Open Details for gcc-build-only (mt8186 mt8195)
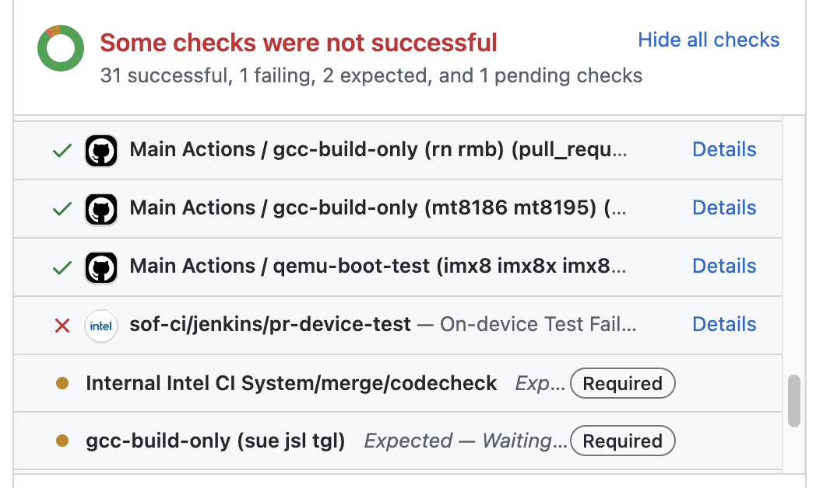830x488 pixels. click(x=724, y=207)
